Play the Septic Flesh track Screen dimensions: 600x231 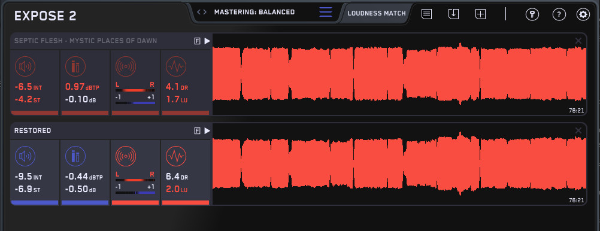pyautogui.click(x=207, y=41)
